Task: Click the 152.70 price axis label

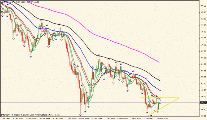Action: pyautogui.click(x=203, y=84)
